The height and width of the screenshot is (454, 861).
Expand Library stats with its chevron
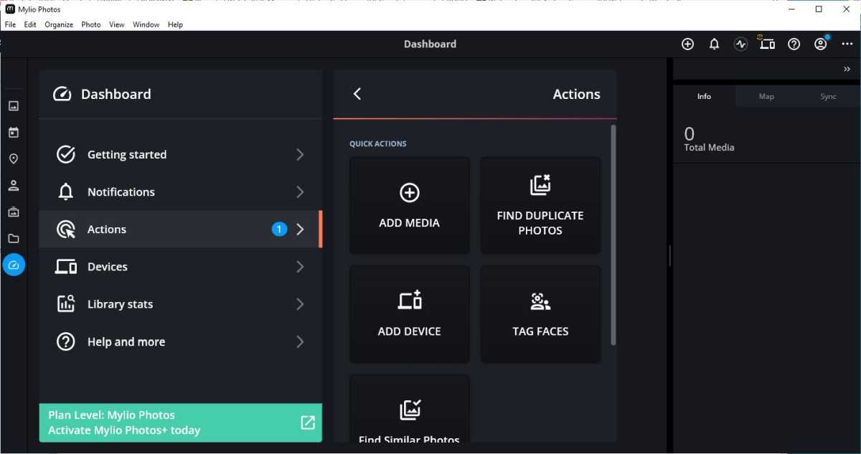point(300,304)
